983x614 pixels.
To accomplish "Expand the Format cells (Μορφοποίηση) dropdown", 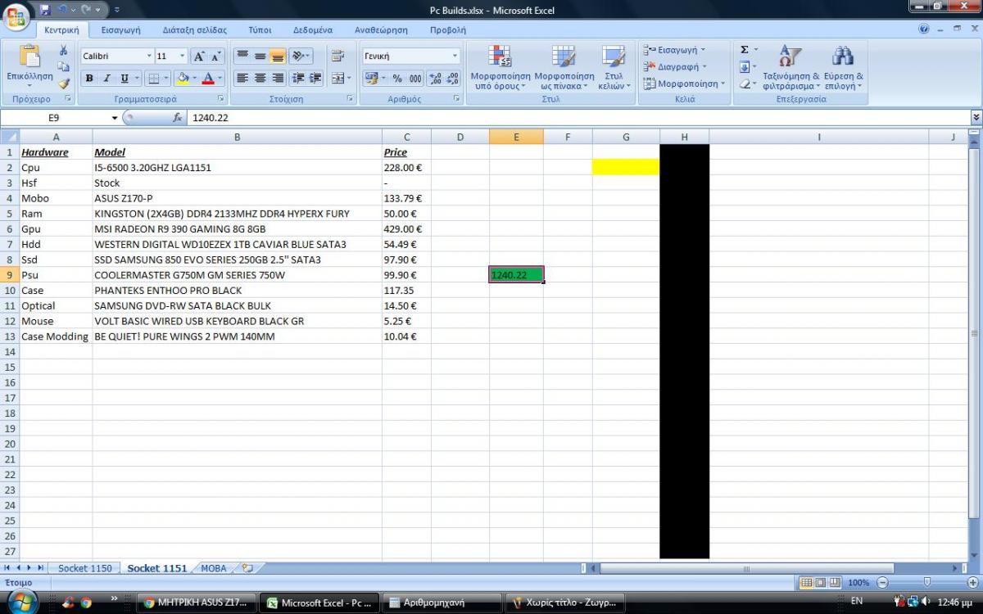I will point(723,84).
